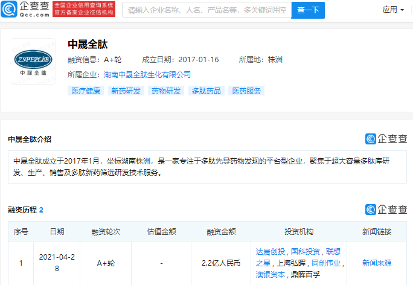Image resolution: width=413 pixels, height=285 pixels.
Task: Click the 鼎晖百孚 investor text
Action: pos(306,275)
